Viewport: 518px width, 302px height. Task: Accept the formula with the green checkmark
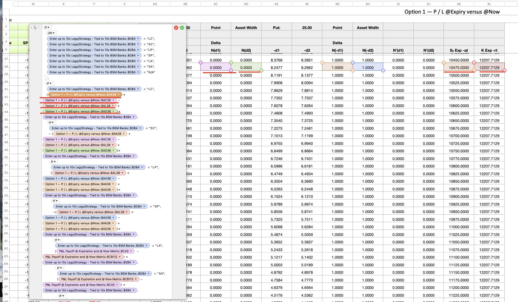click(182, 28)
